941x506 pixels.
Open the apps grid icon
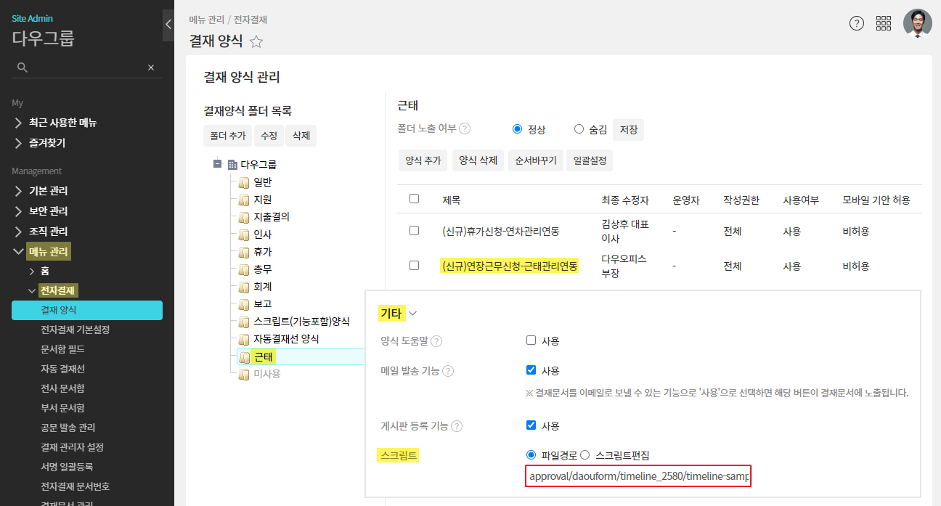pyautogui.click(x=884, y=23)
